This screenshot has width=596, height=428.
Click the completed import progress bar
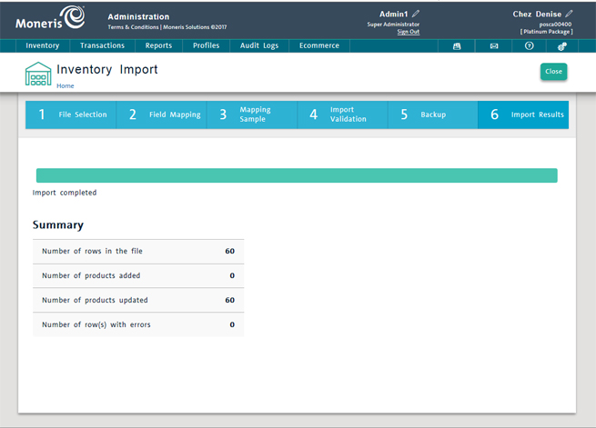(x=297, y=176)
